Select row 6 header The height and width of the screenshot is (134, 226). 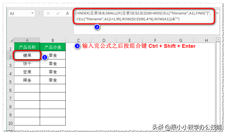pos(10,88)
